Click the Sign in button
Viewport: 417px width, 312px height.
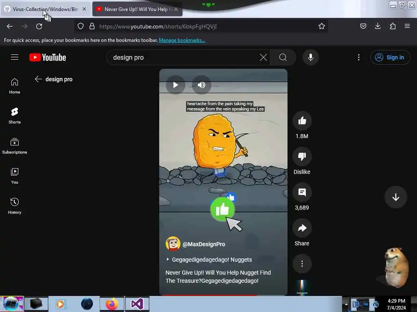click(390, 57)
